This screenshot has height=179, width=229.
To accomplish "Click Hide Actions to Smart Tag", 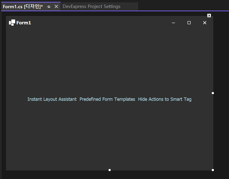I will tap(165, 99).
